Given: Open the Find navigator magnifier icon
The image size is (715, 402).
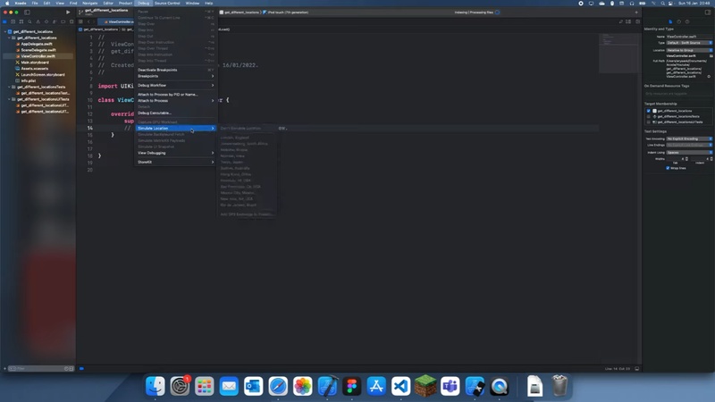Looking at the screenshot, I should click(x=29, y=21).
